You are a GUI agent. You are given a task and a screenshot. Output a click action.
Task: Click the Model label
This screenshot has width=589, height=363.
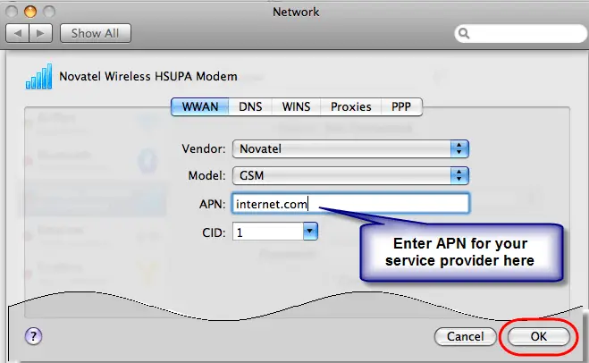pos(206,175)
